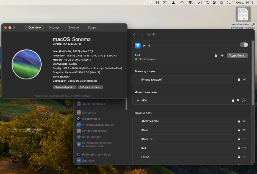Open keyboard input source A menu
257x174 pixels.
click(x=199, y=3)
